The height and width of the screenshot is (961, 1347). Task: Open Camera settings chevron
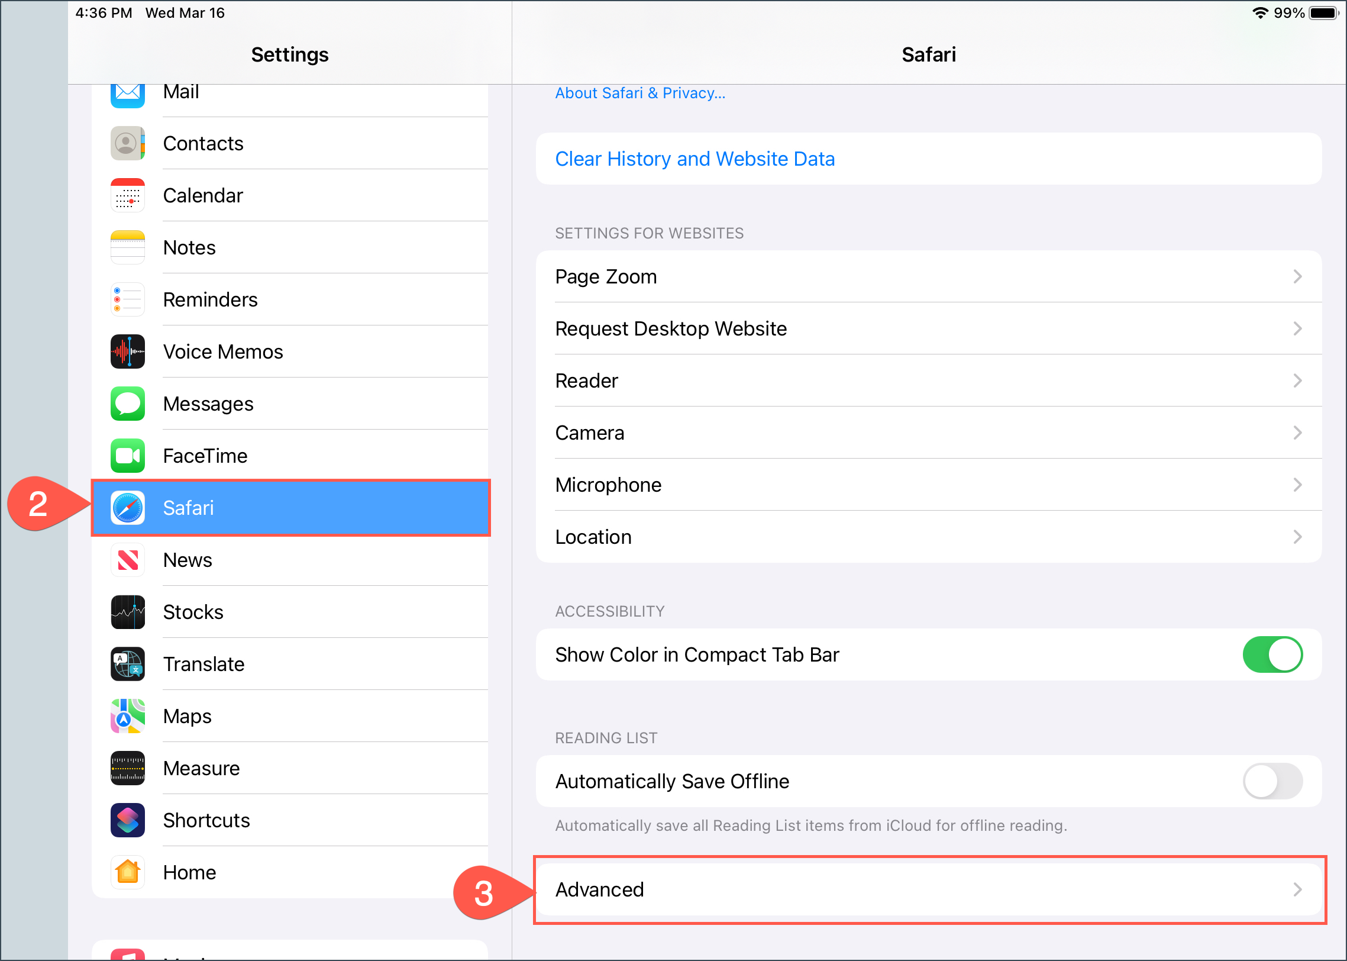[x=1297, y=433]
